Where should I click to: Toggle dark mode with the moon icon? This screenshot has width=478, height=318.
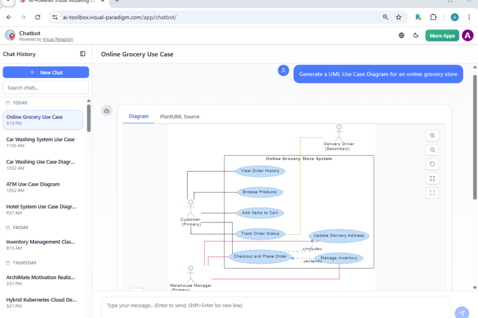click(x=416, y=35)
